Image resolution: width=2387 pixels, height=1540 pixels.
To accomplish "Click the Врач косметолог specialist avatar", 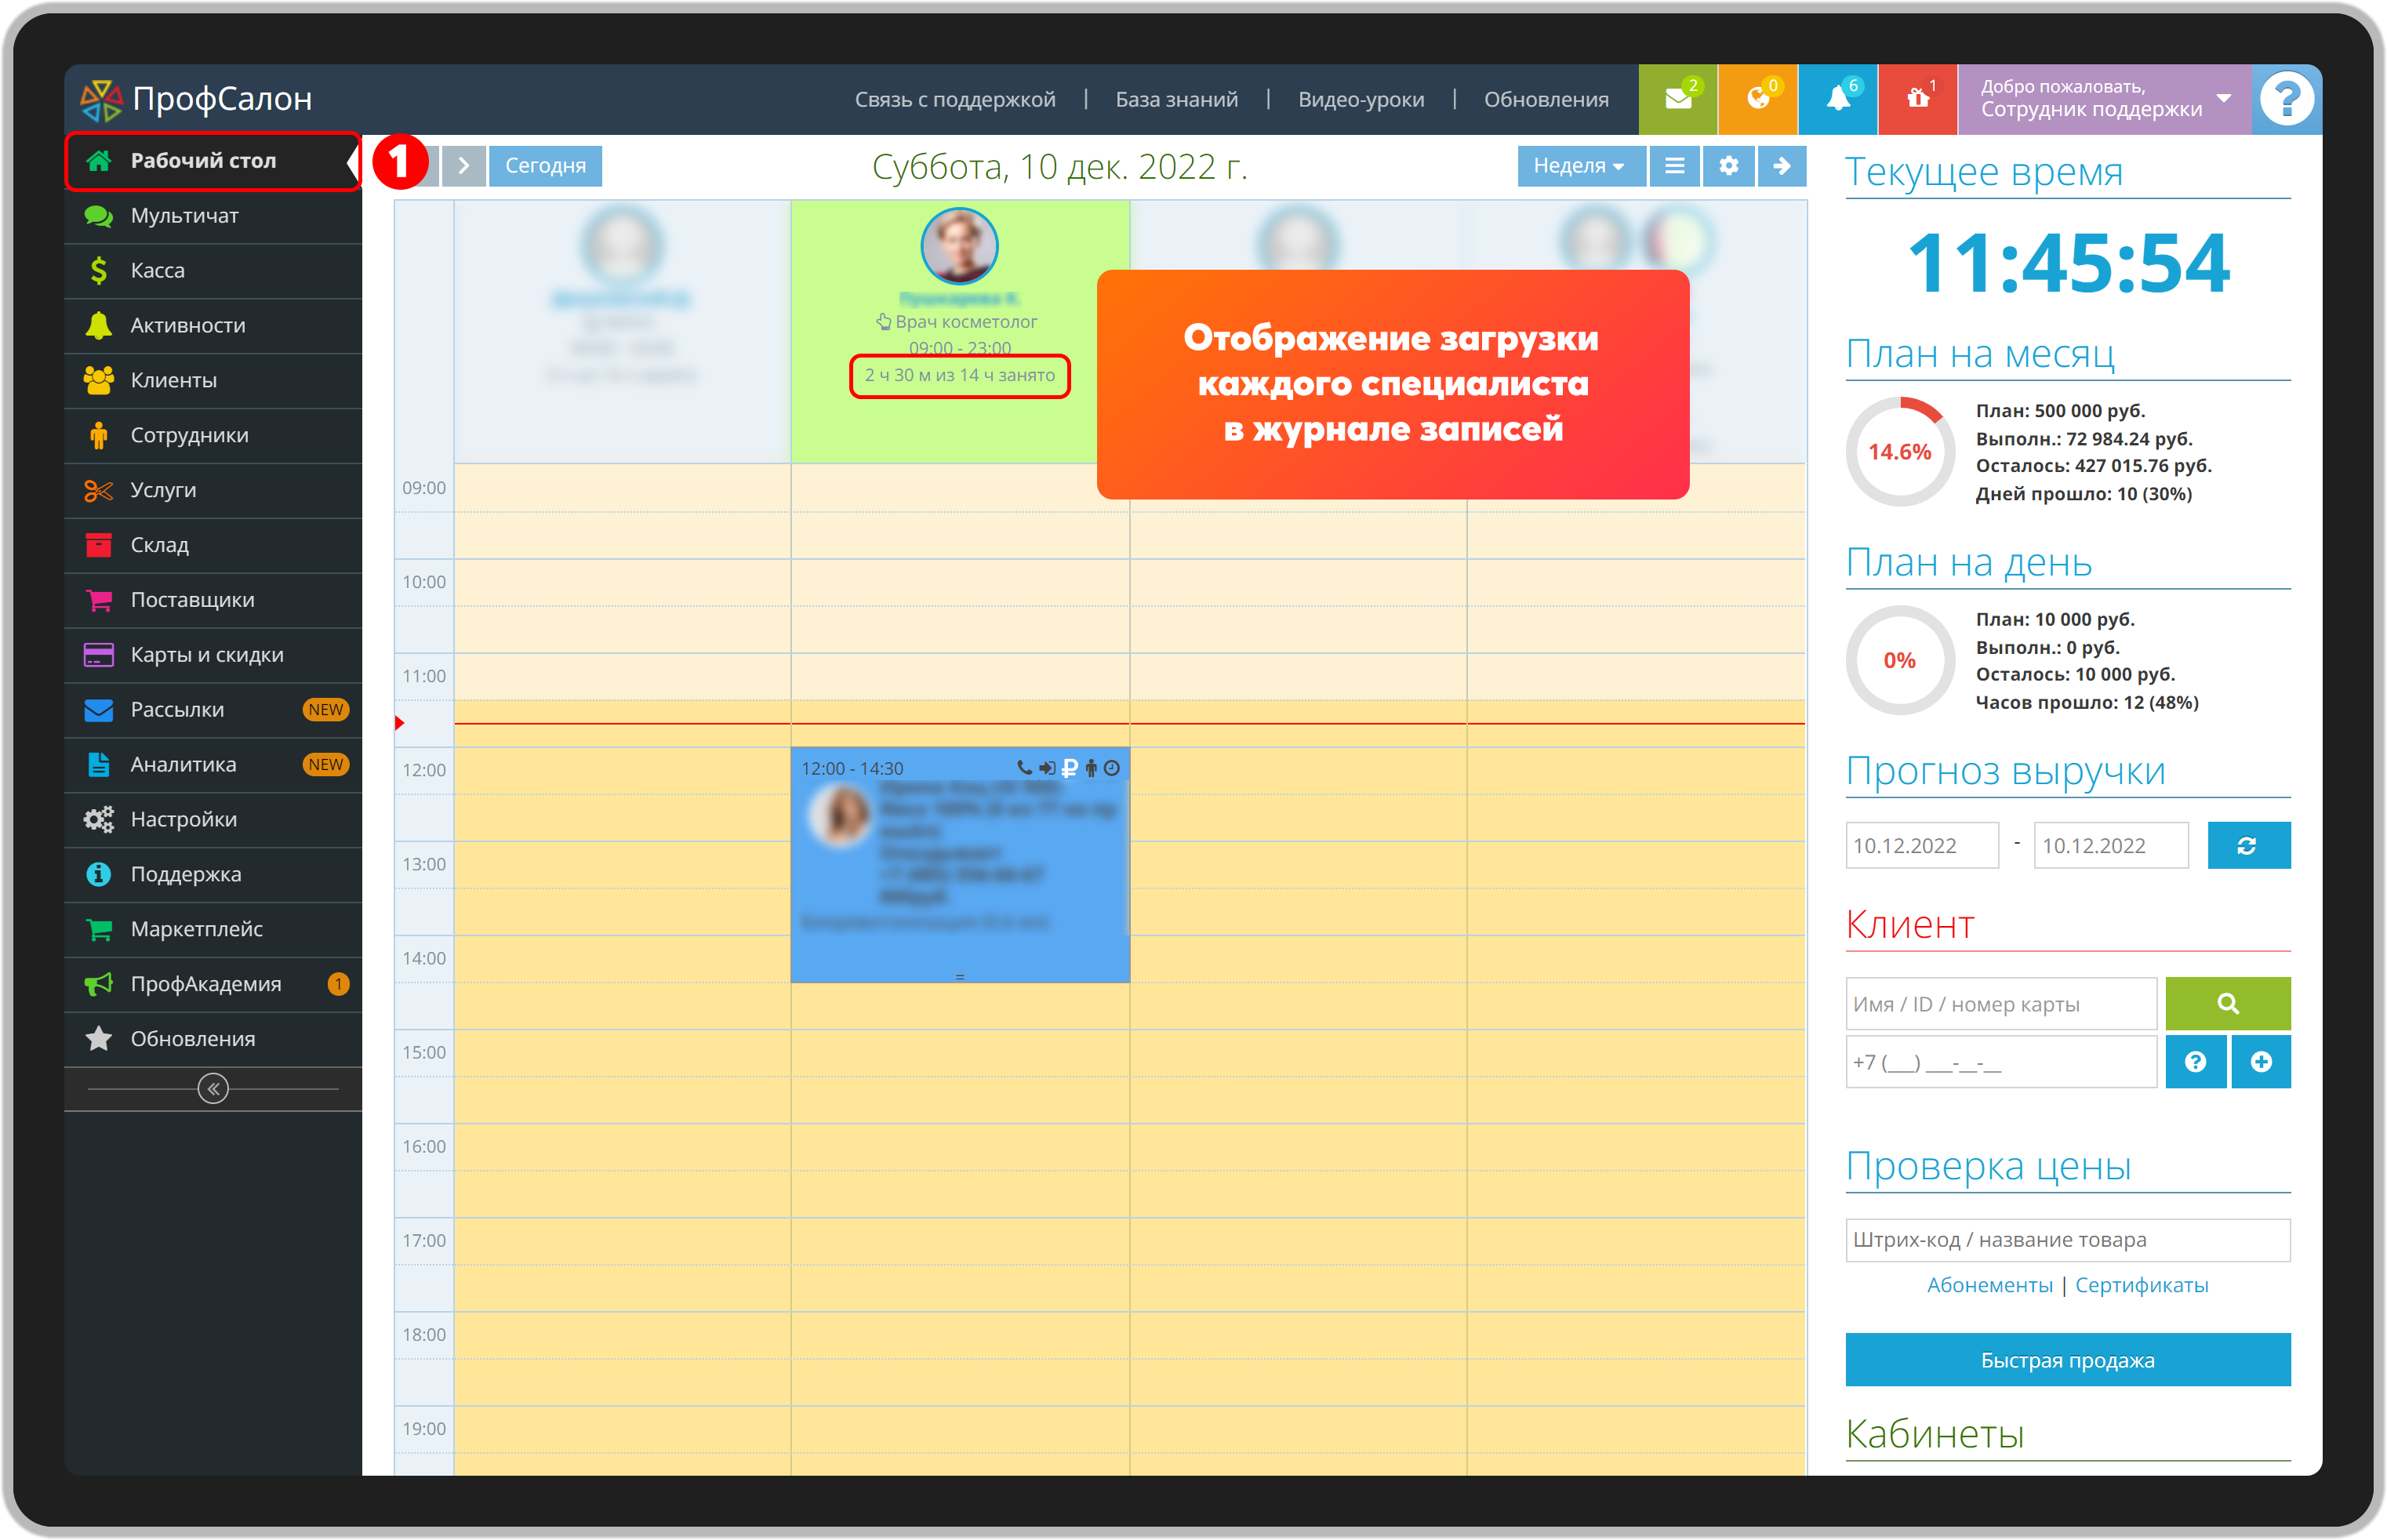I will [959, 247].
